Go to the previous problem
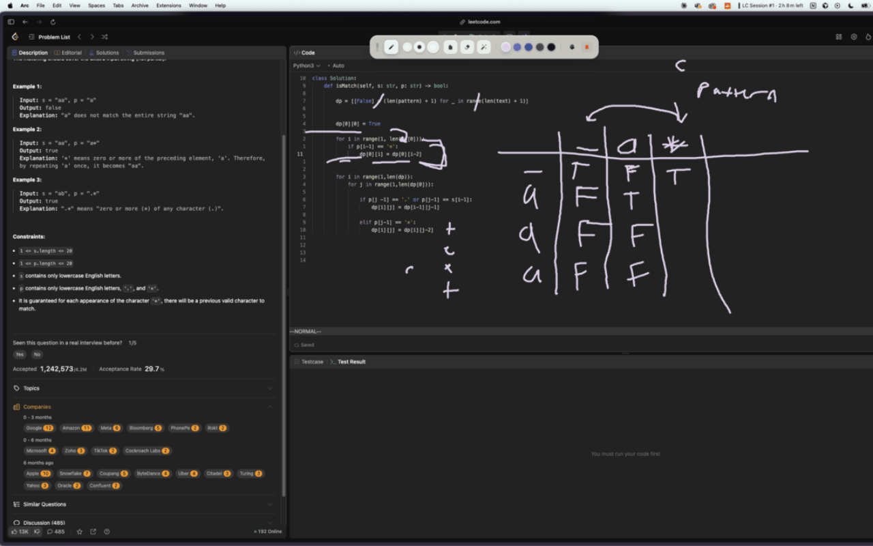The image size is (873, 546). click(79, 37)
